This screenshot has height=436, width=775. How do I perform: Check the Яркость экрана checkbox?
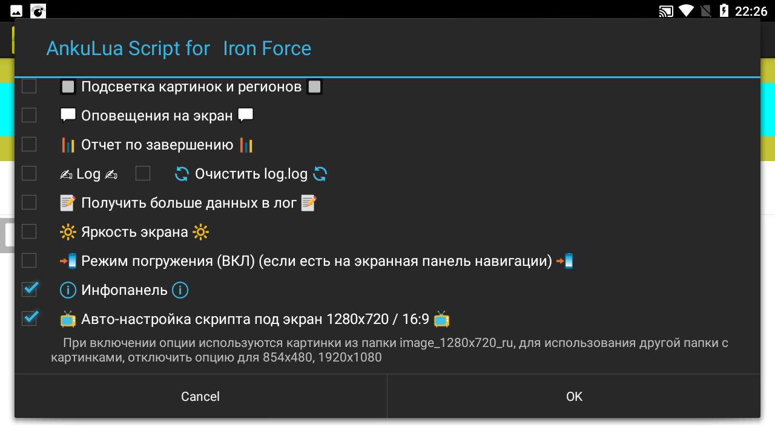point(29,231)
